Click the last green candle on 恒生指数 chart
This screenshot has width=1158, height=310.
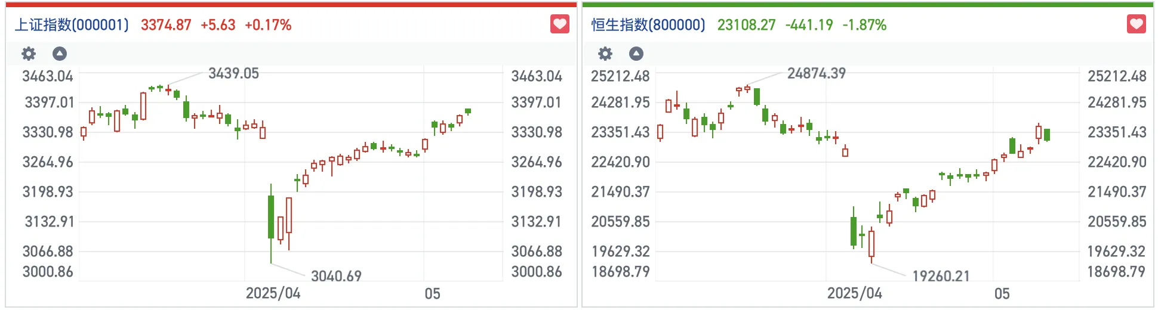click(1047, 135)
